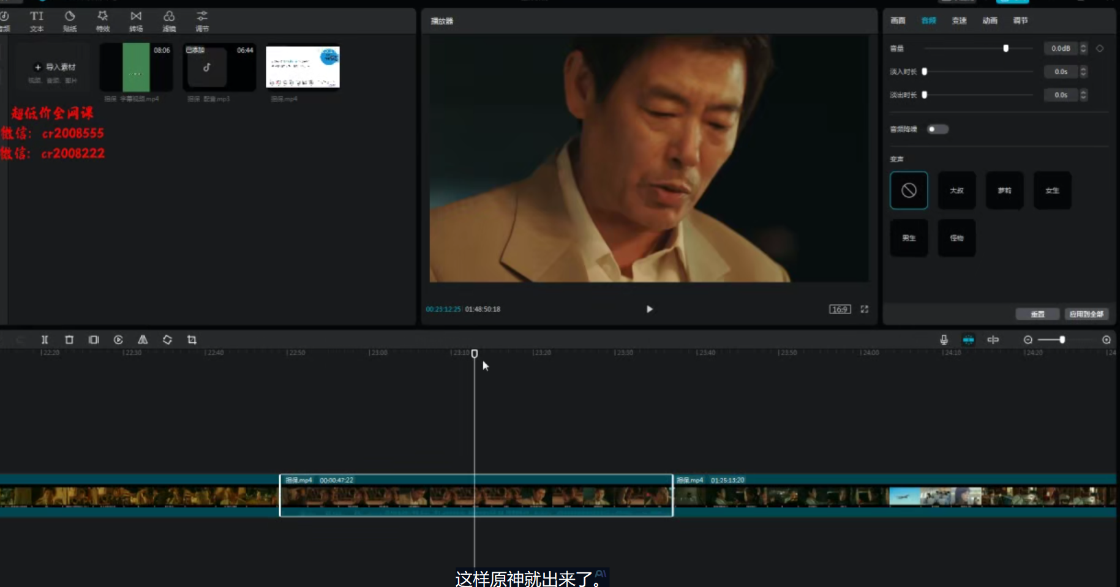Viewport: 1120px width, 587px height.
Task: Open the 特效 effects panel
Action: [x=103, y=21]
